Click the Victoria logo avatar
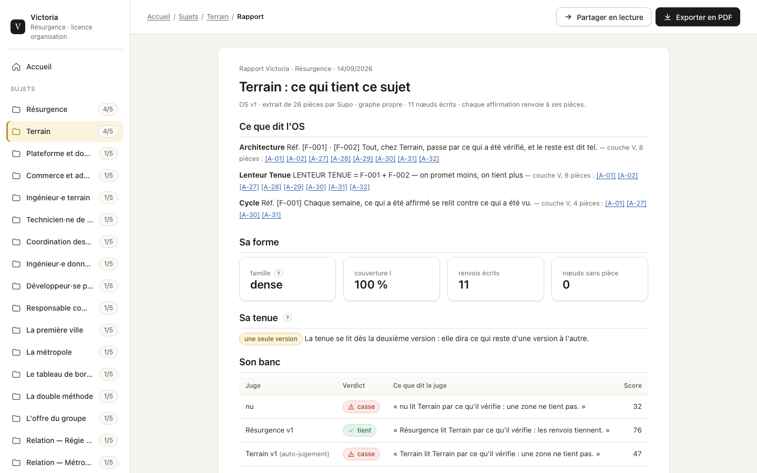Screen dimensions: 757x473 18,27
